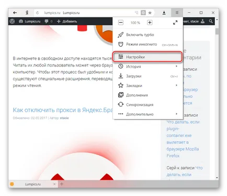Click the sliders icon beside Настройки

click(x=121, y=57)
